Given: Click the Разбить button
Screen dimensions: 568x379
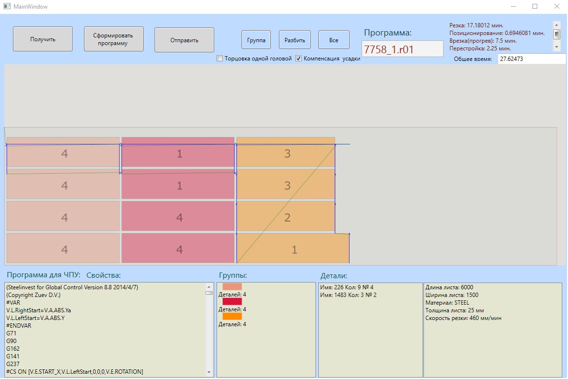Looking at the screenshot, I should [x=294, y=40].
